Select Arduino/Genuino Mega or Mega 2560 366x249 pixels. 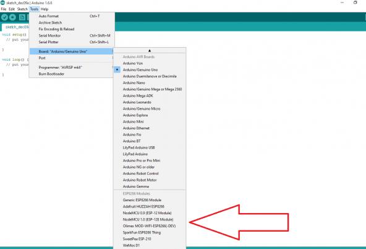[x=150, y=89]
